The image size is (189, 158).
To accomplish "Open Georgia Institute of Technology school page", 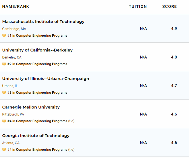I will pos(36,136).
